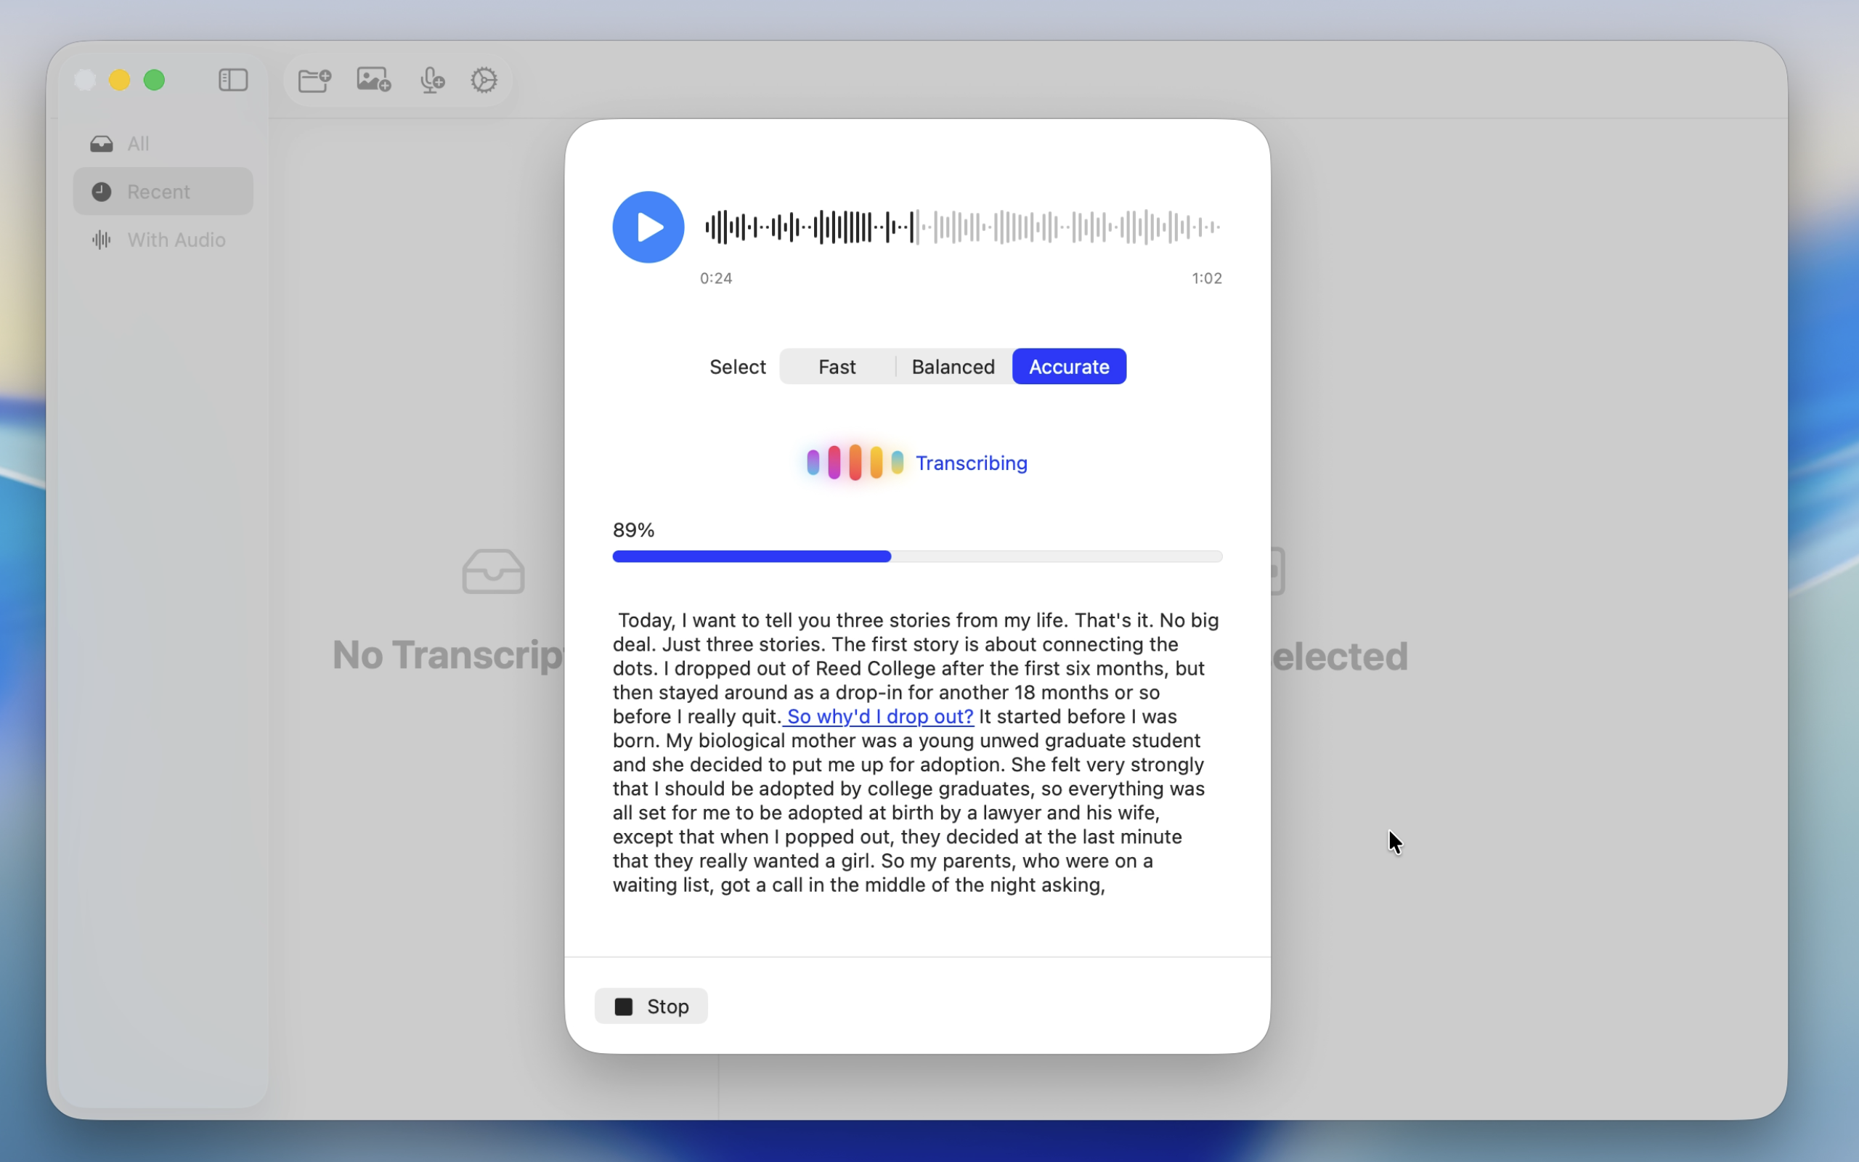Click the transcription progress bar
The image size is (1859, 1162).
[916, 556]
